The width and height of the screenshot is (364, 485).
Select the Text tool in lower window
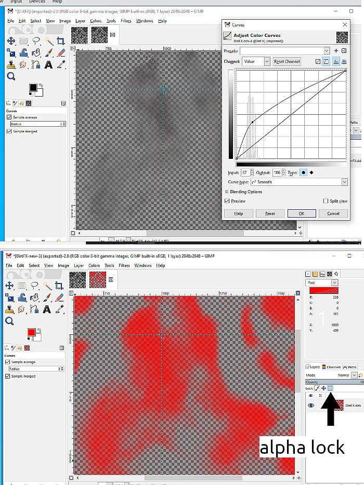click(x=47, y=309)
